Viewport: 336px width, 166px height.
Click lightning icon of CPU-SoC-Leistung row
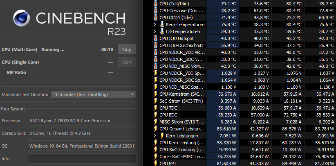tap(156, 150)
